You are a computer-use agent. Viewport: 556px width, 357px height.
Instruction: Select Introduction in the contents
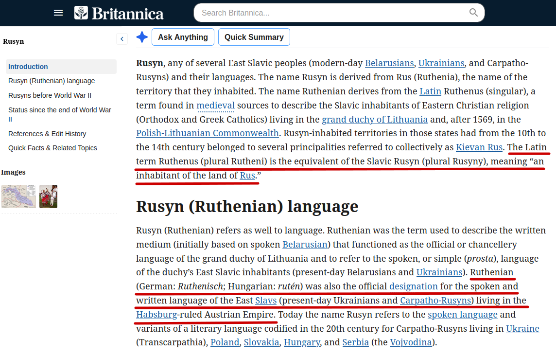coord(61,66)
